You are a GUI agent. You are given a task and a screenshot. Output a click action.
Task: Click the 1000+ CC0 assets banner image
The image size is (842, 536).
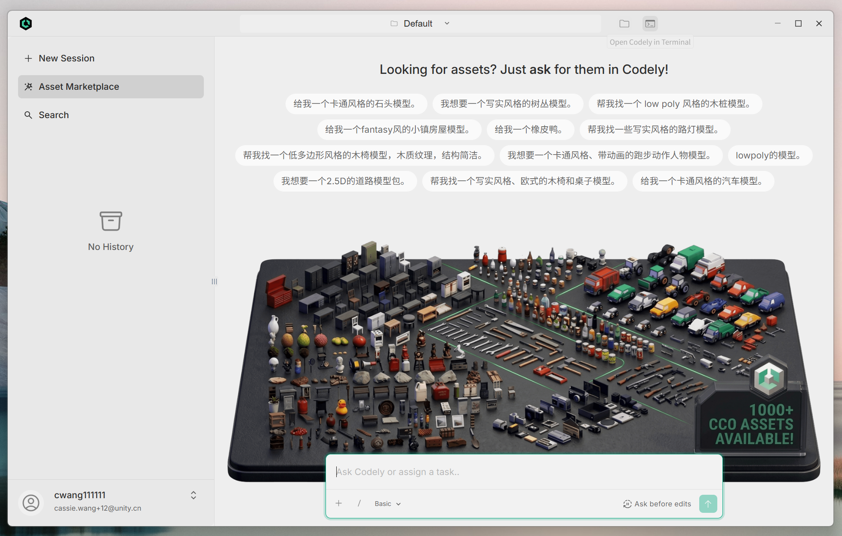524,361
